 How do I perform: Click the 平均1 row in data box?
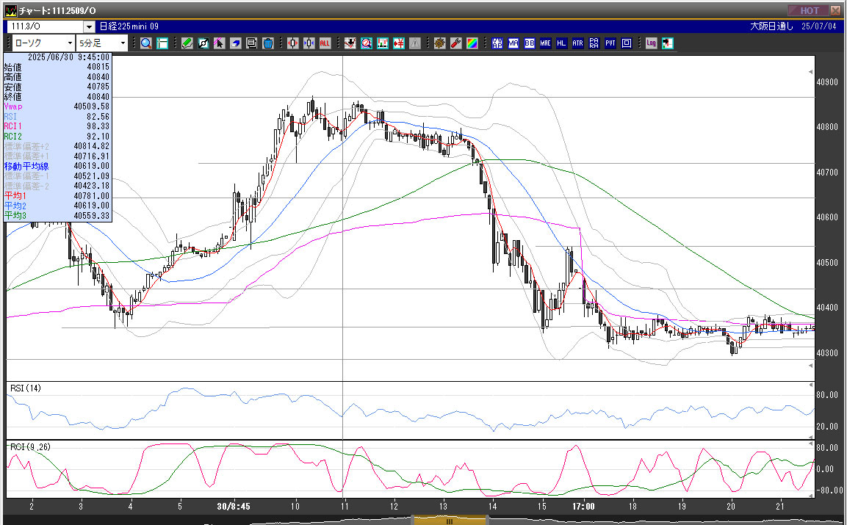tap(57, 195)
